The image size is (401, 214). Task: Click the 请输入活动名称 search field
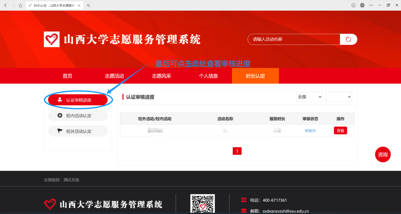[x=294, y=39]
